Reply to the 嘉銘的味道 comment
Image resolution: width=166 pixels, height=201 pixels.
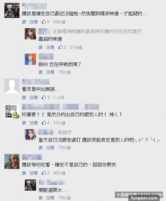click(51, 47)
